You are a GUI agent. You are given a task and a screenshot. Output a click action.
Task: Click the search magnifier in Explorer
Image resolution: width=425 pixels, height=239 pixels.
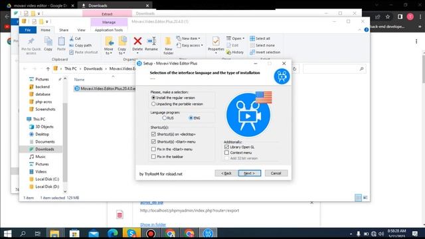click(361, 69)
